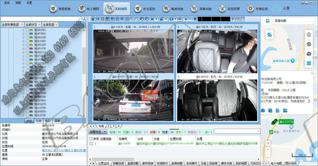Click the magnifier search icon above vehicle tree
This screenshot has height=166, width=318.
click(x=84, y=19)
